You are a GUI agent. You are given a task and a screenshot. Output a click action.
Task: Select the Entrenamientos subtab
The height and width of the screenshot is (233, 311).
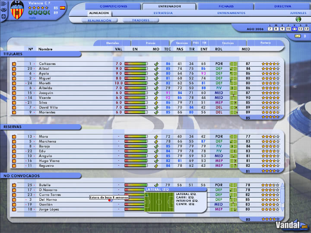(x=231, y=13)
